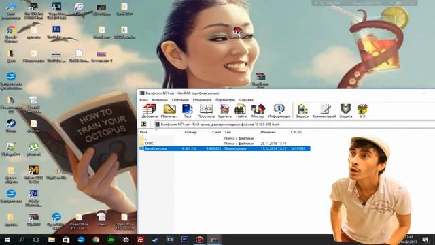Click the Удалить (Delete) toolbar icon
Screen dimensions: 435x245
coord(224,111)
